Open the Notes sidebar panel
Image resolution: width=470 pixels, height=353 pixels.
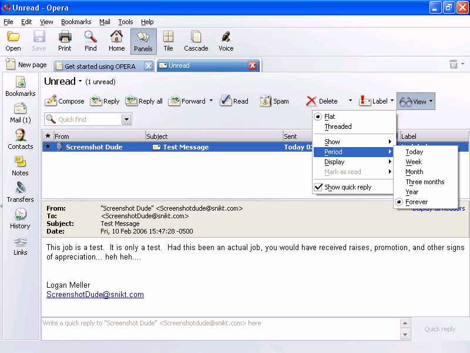point(21,165)
